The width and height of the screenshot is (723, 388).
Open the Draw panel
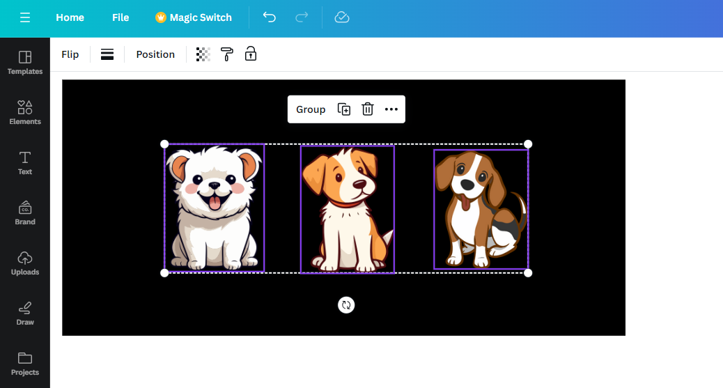[25, 313]
